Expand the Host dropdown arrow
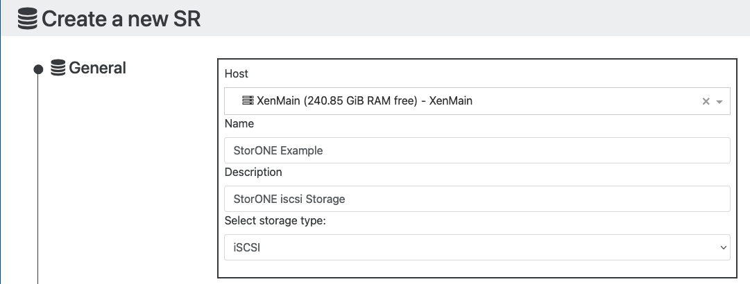 pyautogui.click(x=719, y=102)
